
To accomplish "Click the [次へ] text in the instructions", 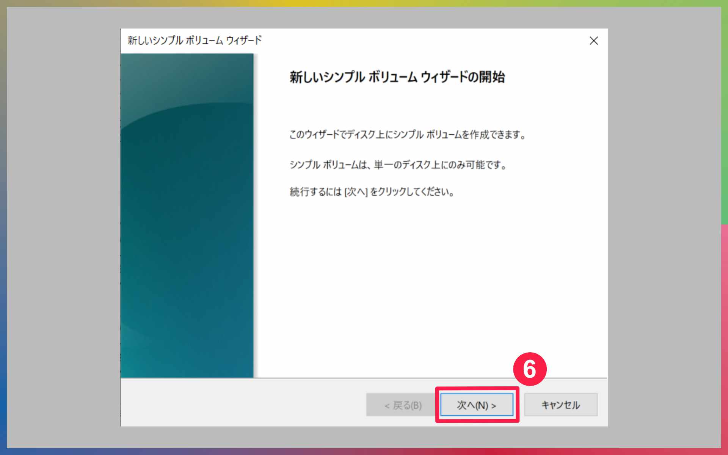I will (x=356, y=192).
